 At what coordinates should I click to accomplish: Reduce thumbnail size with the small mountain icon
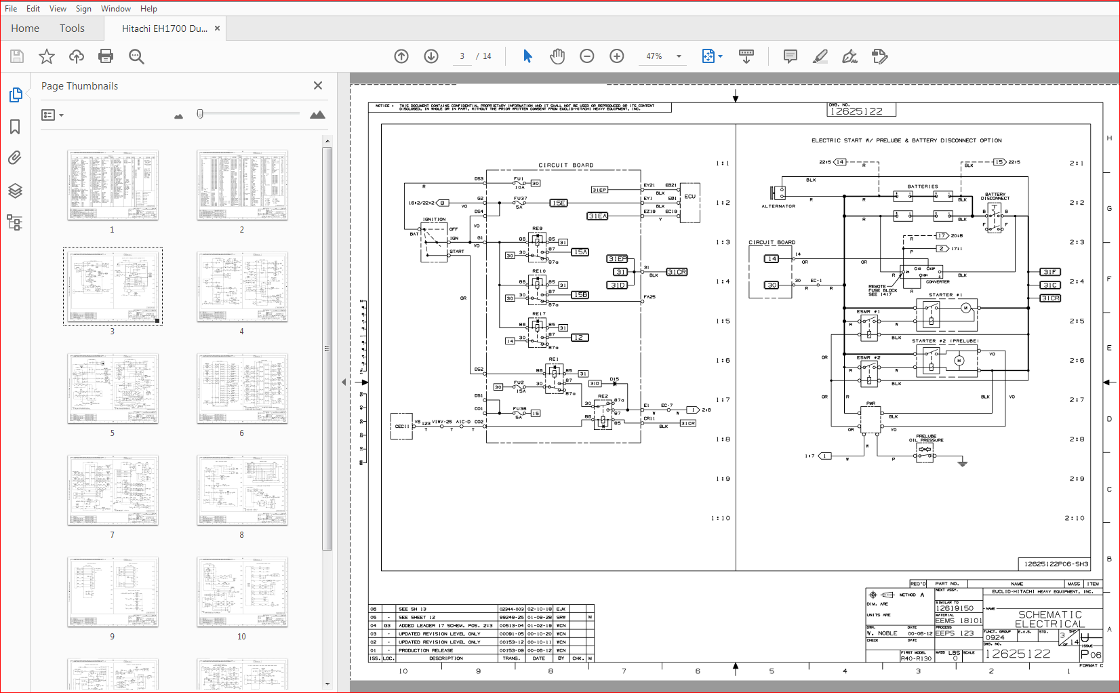tap(178, 116)
